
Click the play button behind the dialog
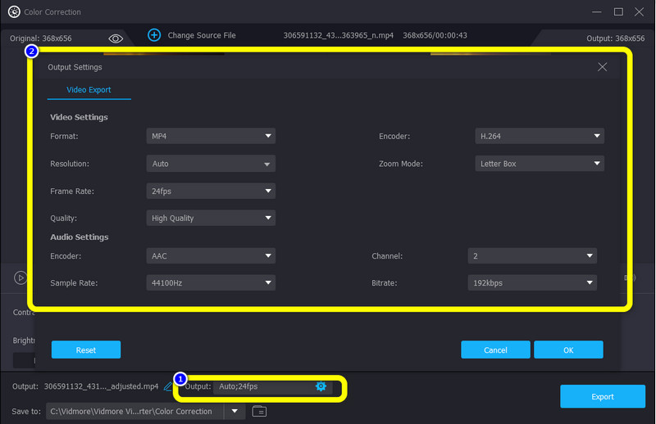pyautogui.click(x=20, y=277)
